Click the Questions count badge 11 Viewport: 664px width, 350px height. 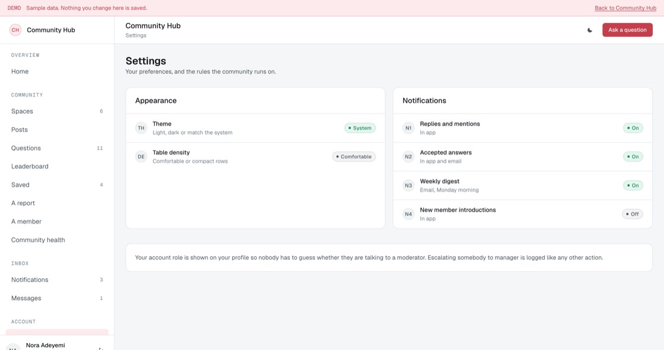pyautogui.click(x=100, y=148)
